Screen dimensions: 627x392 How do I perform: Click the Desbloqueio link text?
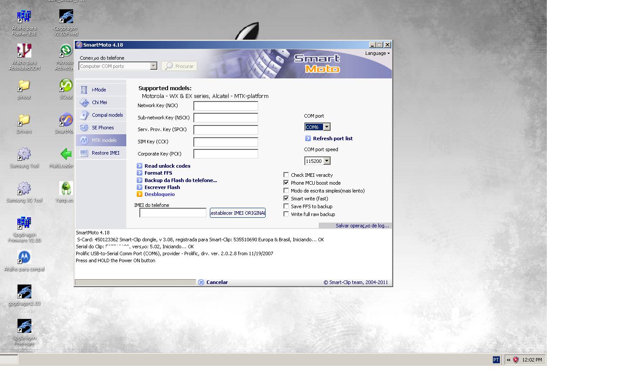(x=159, y=194)
